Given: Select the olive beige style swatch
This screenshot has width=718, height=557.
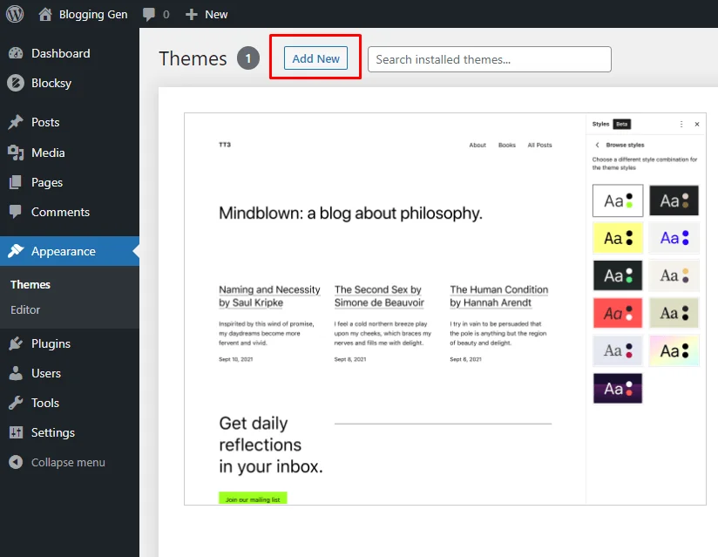Looking at the screenshot, I should coord(674,313).
